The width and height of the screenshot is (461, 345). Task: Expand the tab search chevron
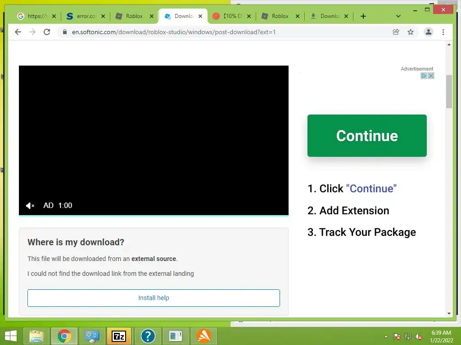coord(398,16)
